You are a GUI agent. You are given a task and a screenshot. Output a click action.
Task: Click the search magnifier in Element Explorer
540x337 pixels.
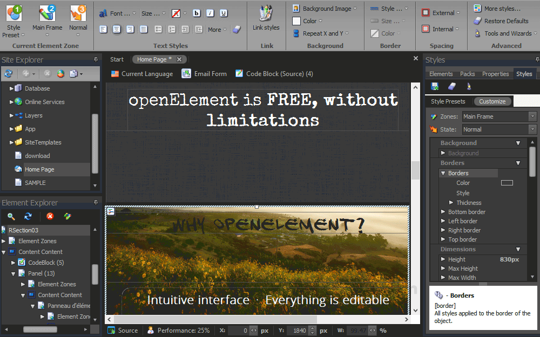point(11,217)
